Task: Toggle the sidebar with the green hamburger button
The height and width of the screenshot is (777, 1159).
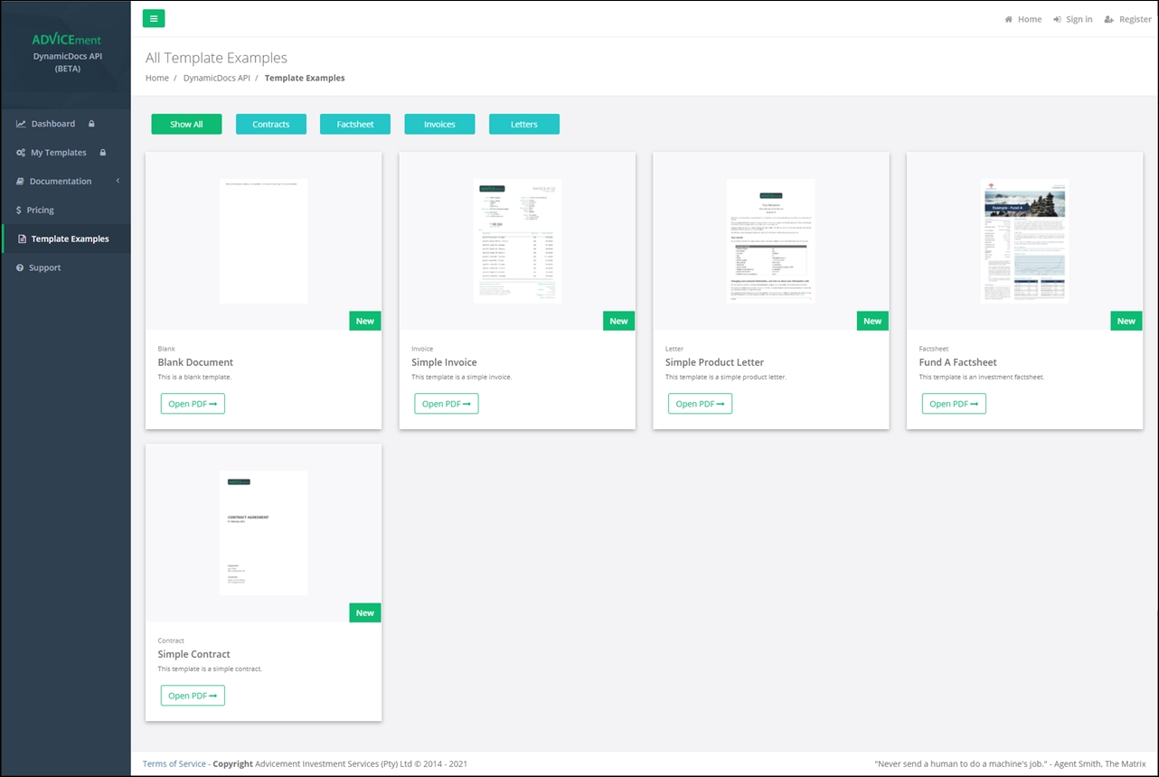Action: pyautogui.click(x=154, y=18)
